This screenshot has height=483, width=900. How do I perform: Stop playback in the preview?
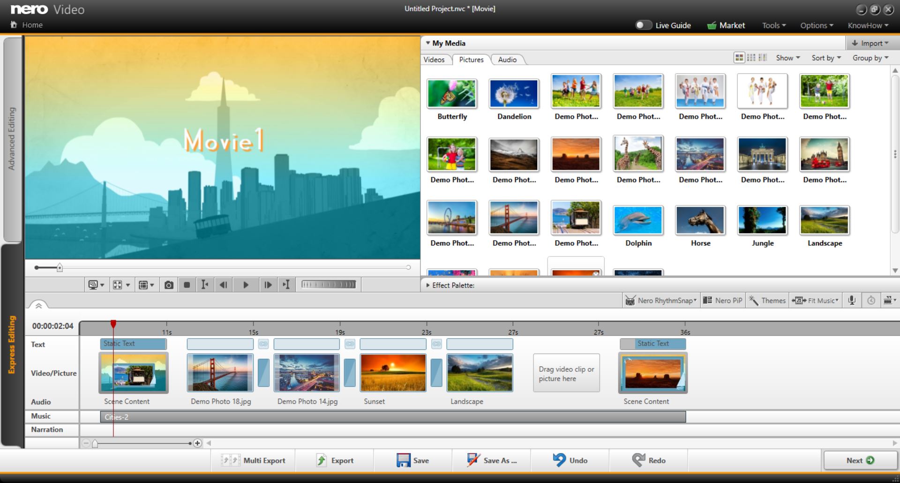(187, 285)
